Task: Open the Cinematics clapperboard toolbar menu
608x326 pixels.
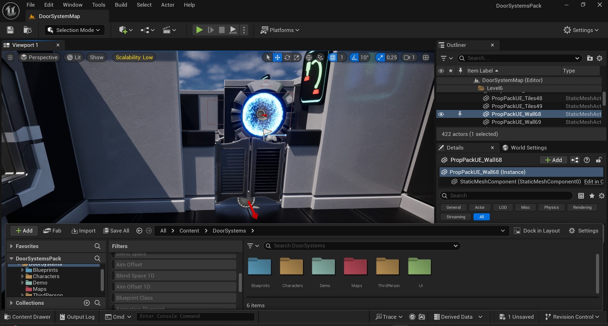Action: coord(169,30)
